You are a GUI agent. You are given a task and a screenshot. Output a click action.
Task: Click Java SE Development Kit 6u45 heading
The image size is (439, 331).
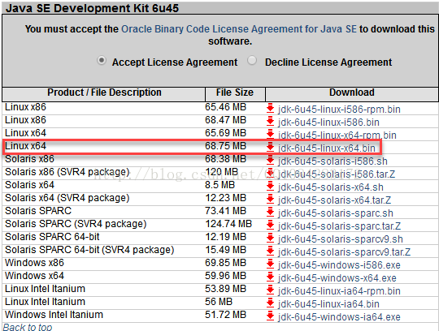point(92,8)
